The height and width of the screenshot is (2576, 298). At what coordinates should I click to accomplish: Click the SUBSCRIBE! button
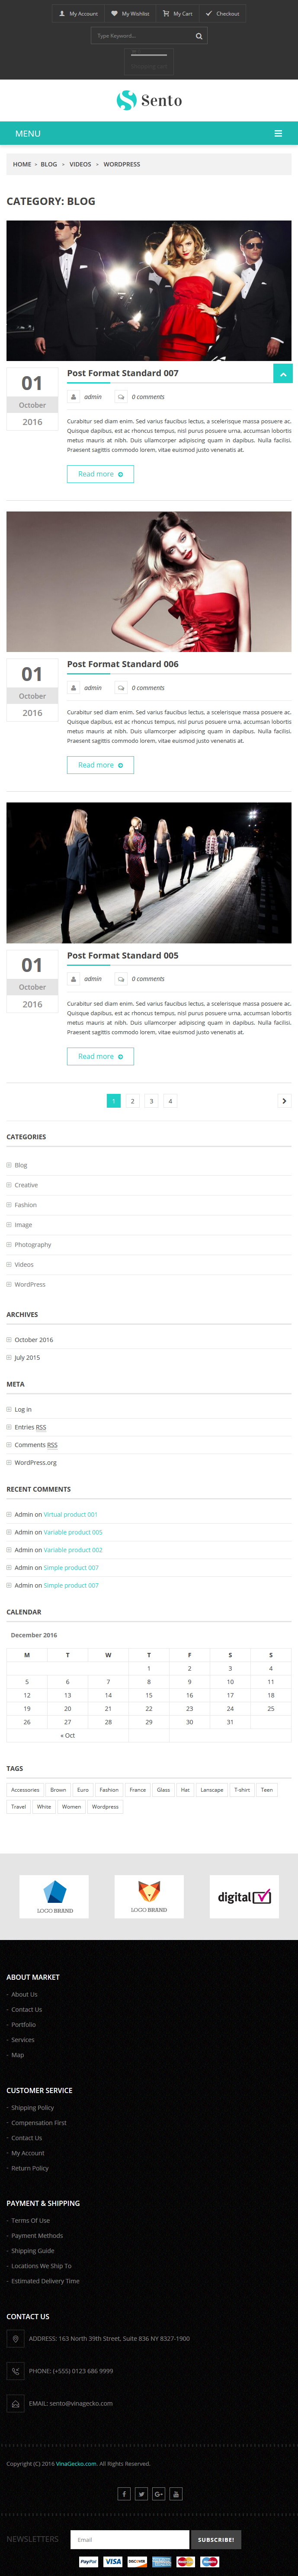216,2539
